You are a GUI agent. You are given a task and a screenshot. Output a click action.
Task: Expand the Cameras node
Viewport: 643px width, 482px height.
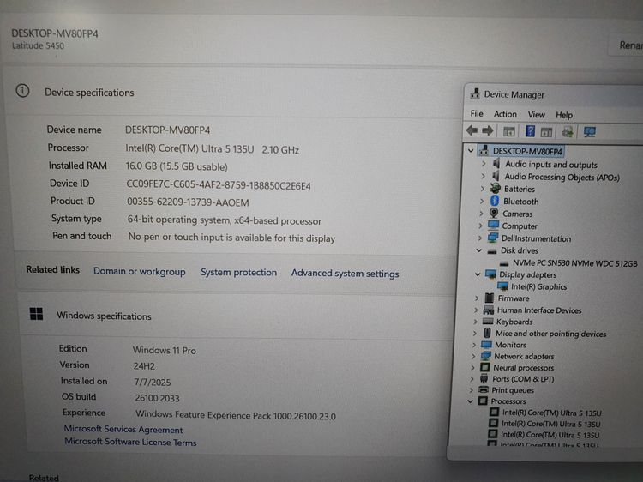(x=481, y=214)
